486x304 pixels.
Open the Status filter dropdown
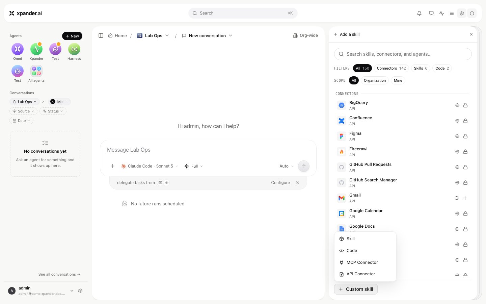click(x=53, y=111)
